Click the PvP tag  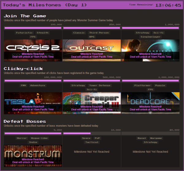[x=97, y=138]
